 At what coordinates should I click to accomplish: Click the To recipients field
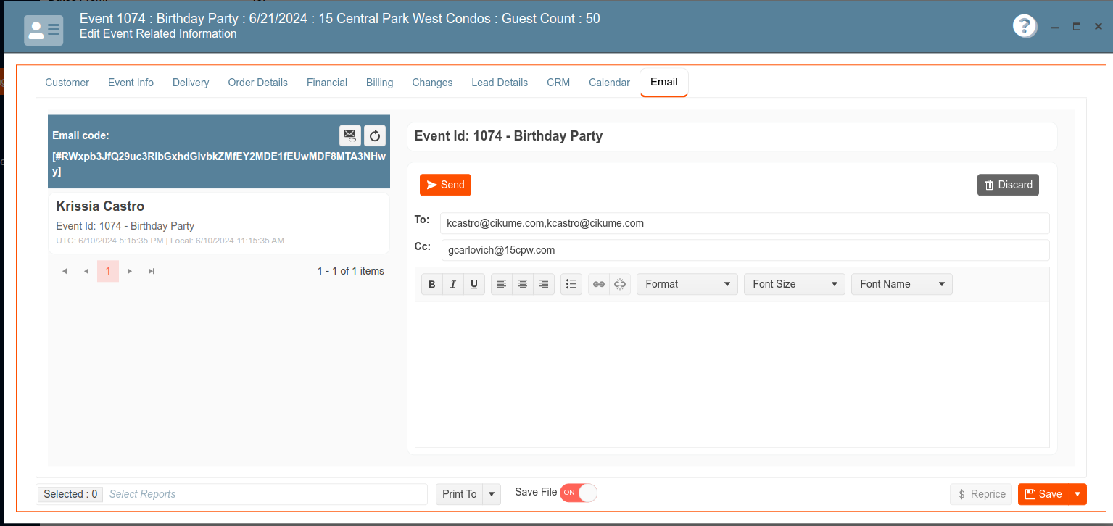(x=745, y=223)
